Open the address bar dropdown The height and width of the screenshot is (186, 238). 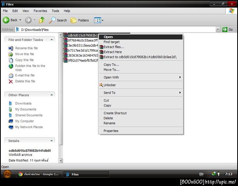(x=218, y=29)
